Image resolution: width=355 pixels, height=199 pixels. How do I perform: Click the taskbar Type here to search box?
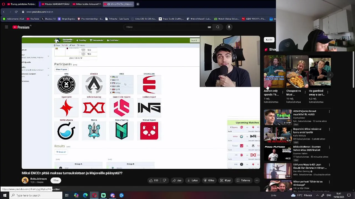coord(36,195)
